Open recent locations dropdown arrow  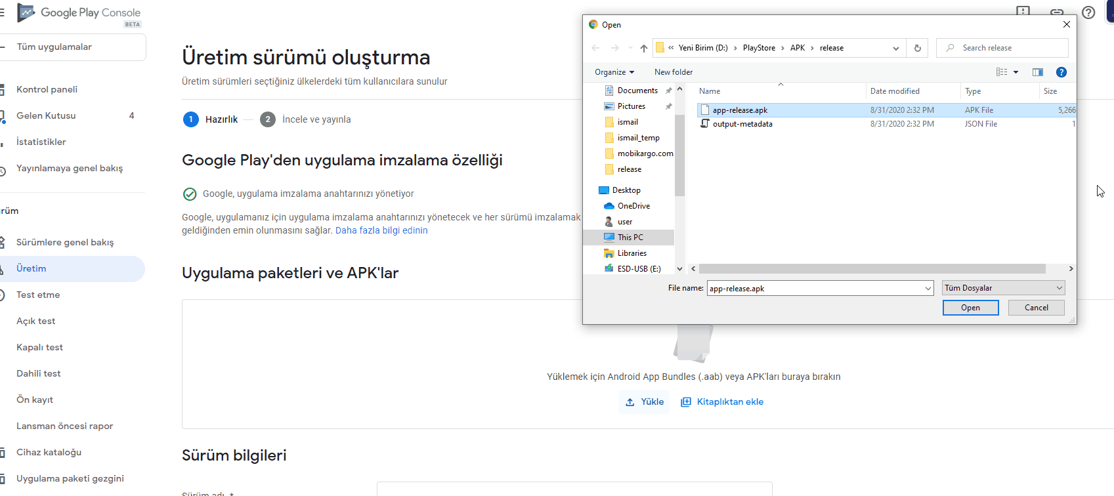click(x=630, y=48)
